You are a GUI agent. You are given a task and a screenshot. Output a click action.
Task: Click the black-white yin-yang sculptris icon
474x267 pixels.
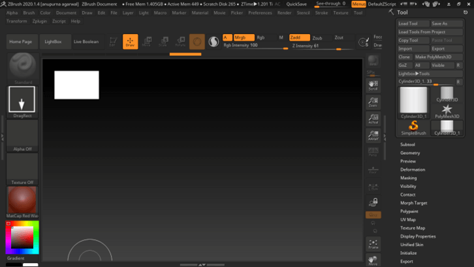tap(213, 41)
